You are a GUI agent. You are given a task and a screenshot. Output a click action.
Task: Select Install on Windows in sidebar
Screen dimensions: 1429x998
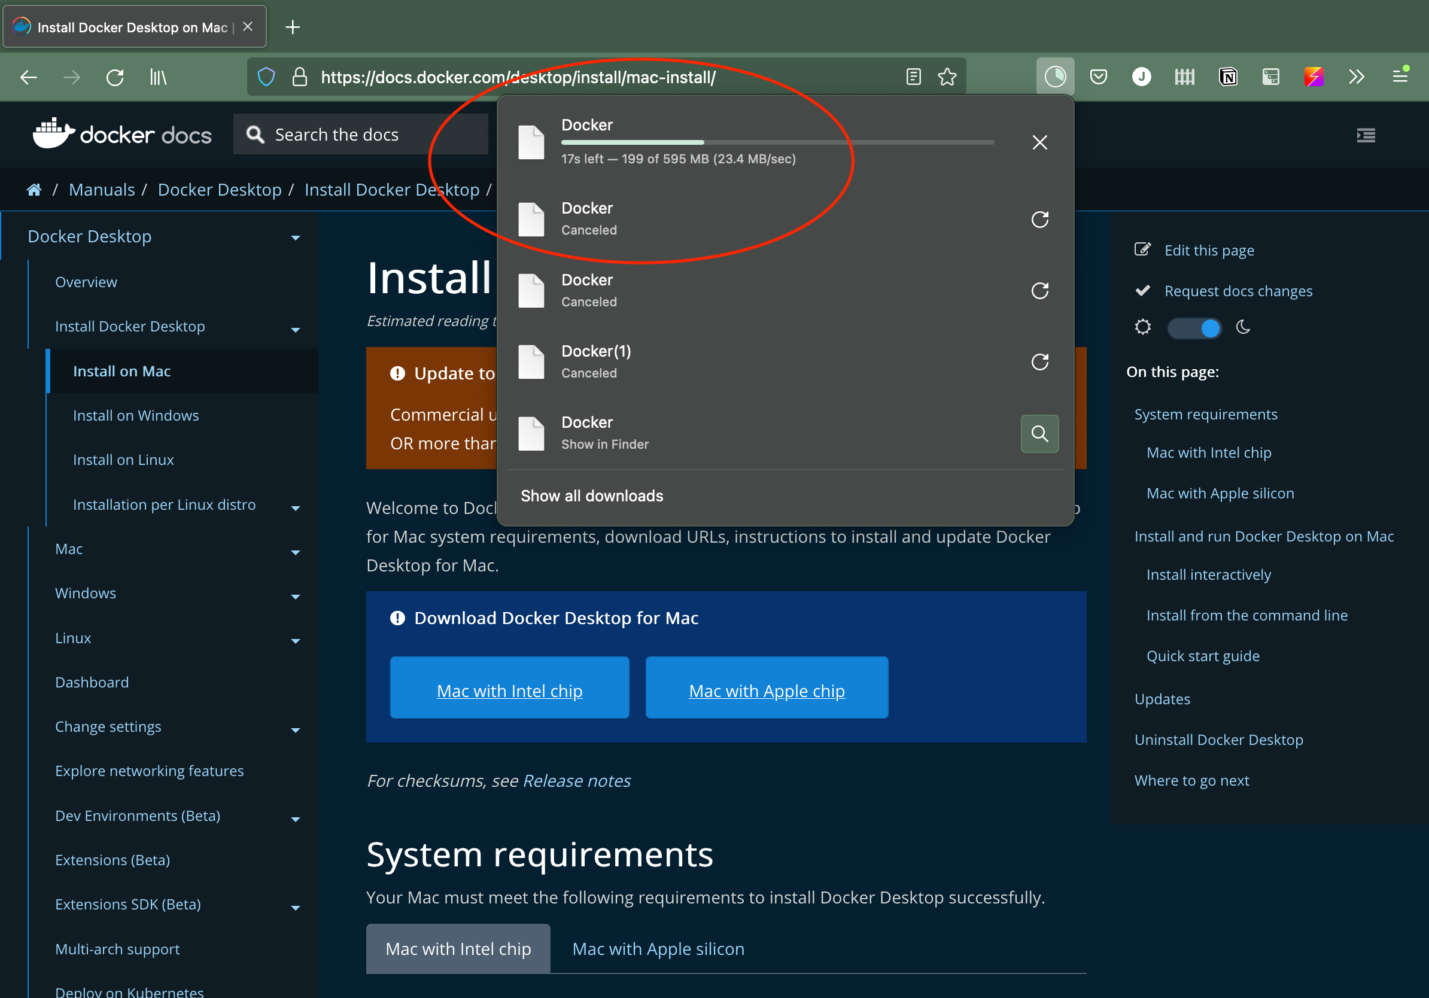tap(136, 415)
